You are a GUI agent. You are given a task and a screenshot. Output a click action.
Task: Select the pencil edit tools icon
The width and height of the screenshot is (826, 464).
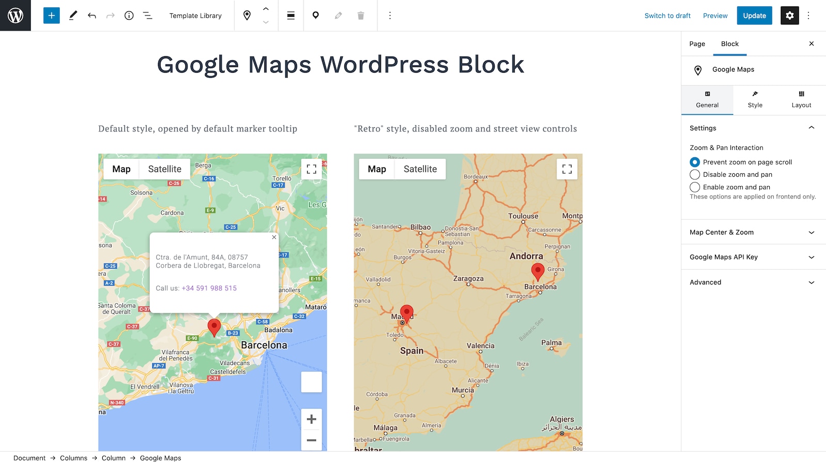point(73,15)
